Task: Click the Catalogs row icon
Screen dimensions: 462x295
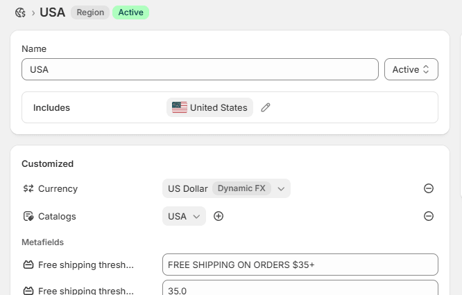Action: click(x=28, y=216)
